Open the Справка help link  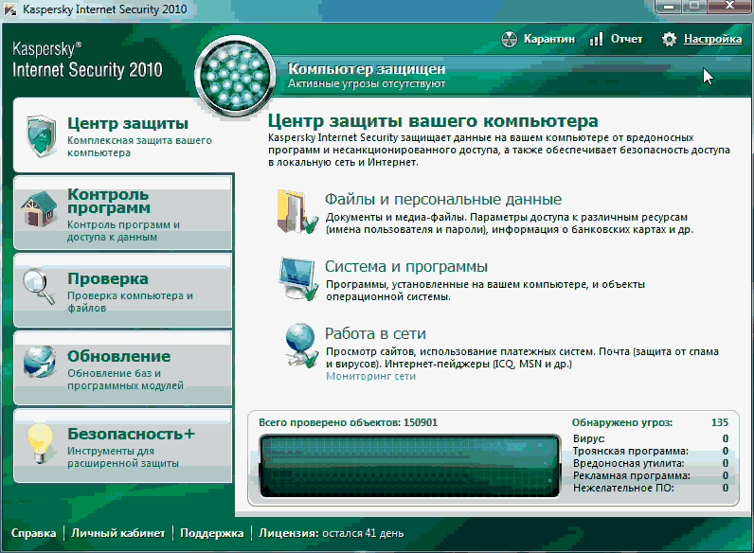(31, 534)
